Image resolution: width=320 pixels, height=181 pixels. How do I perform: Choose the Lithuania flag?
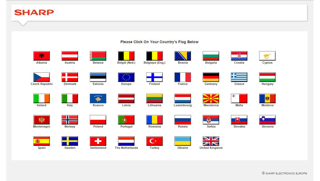click(155, 98)
